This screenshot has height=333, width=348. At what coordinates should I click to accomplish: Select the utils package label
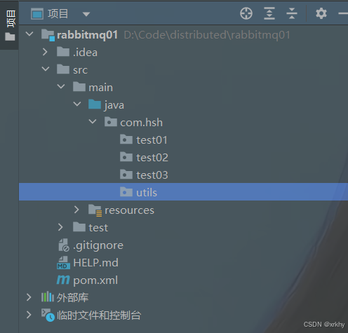click(147, 193)
